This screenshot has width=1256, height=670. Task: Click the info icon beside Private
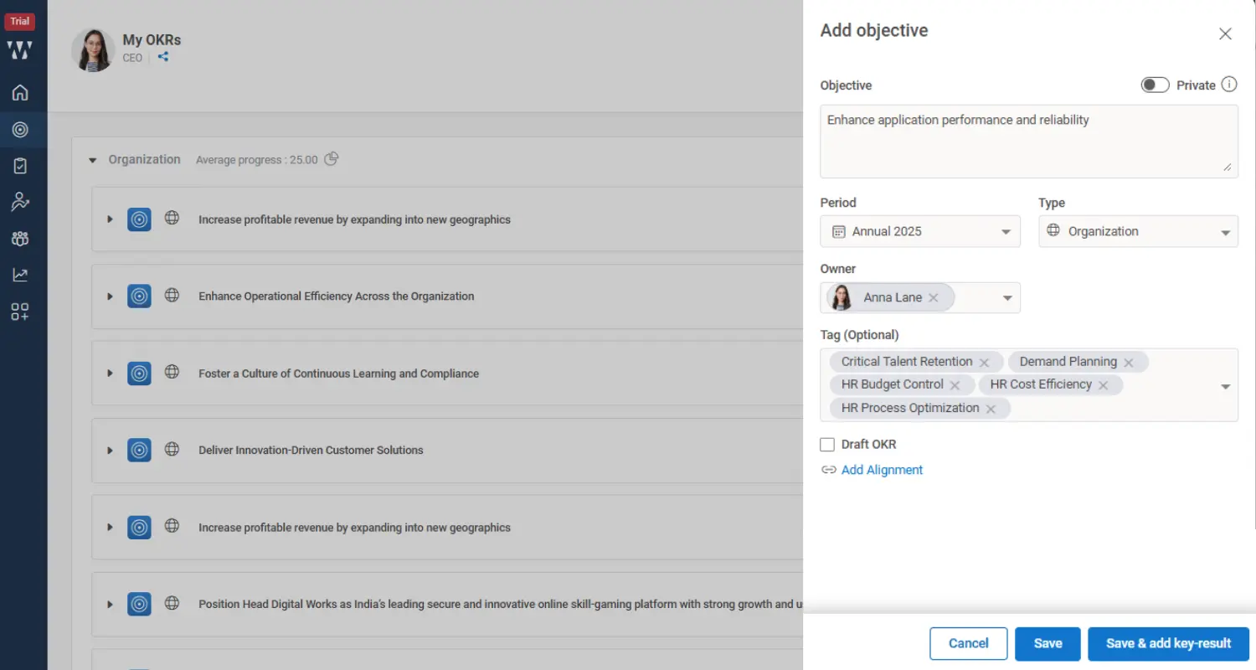[1228, 85]
